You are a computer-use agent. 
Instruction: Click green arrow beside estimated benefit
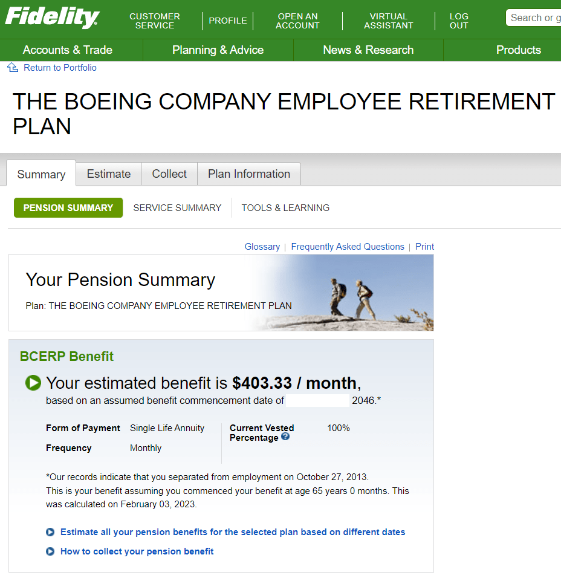click(33, 383)
